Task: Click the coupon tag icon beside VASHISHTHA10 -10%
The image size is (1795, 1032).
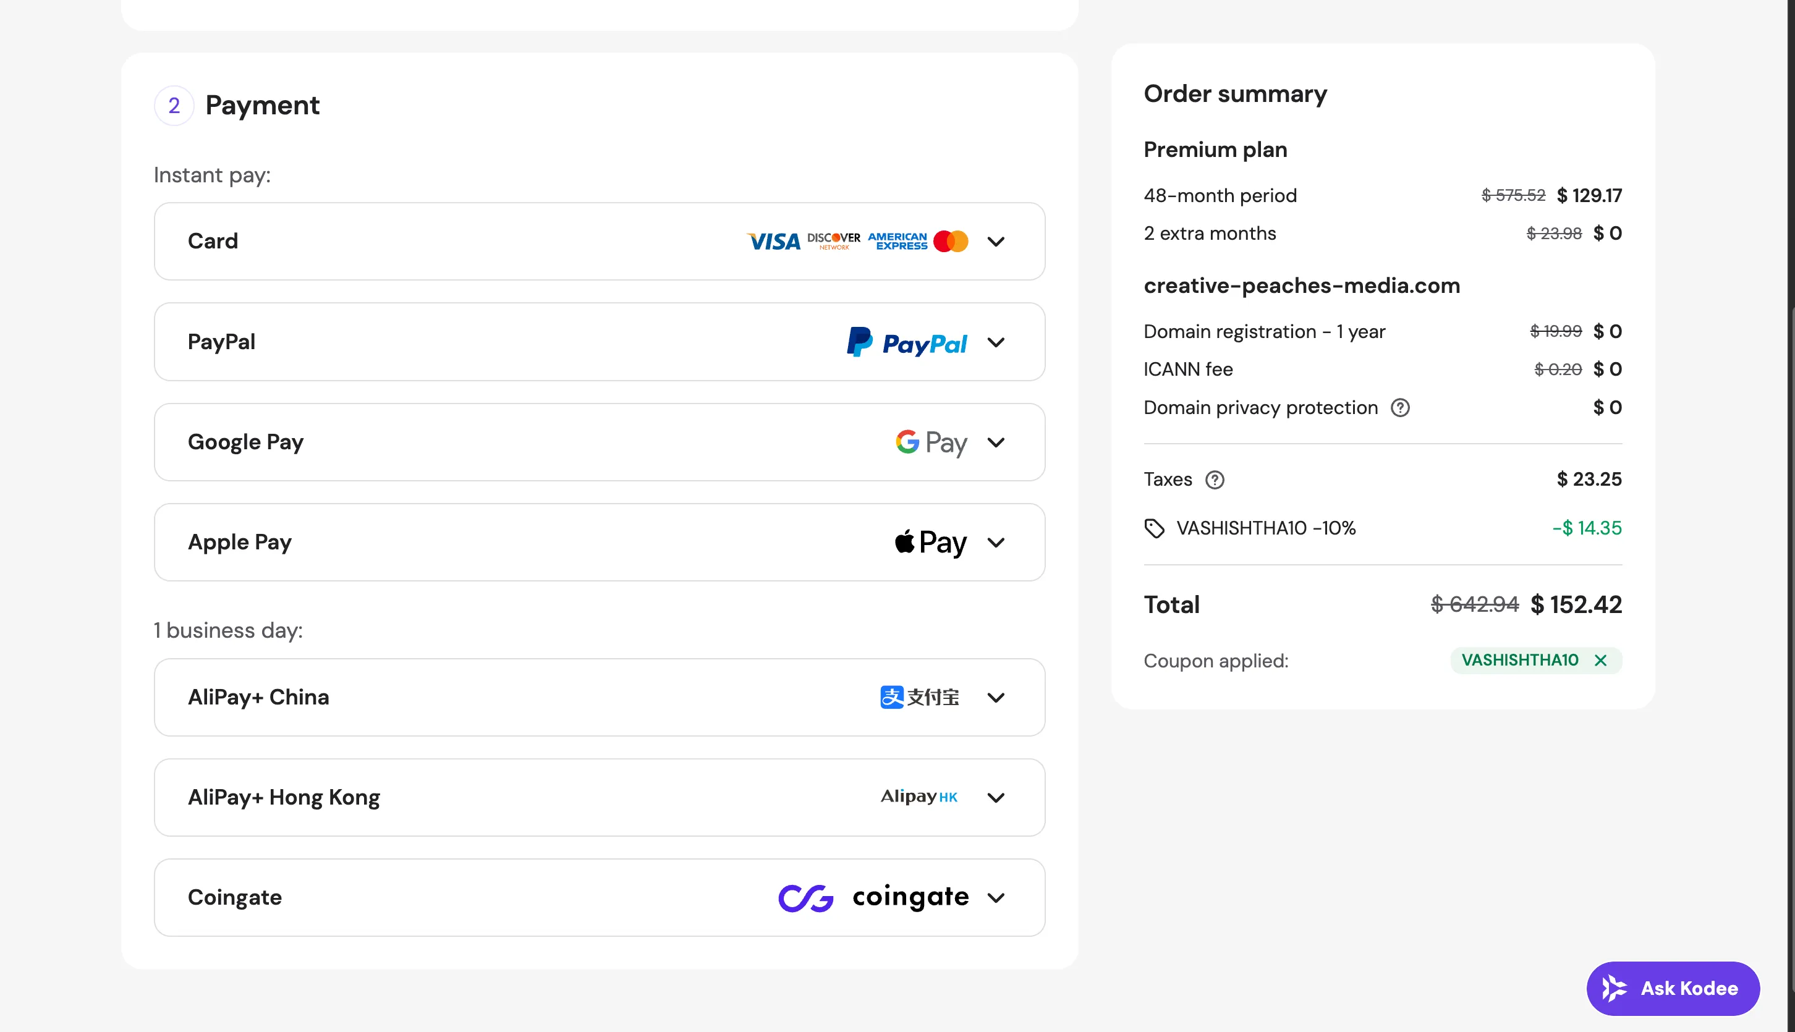Action: (x=1154, y=529)
